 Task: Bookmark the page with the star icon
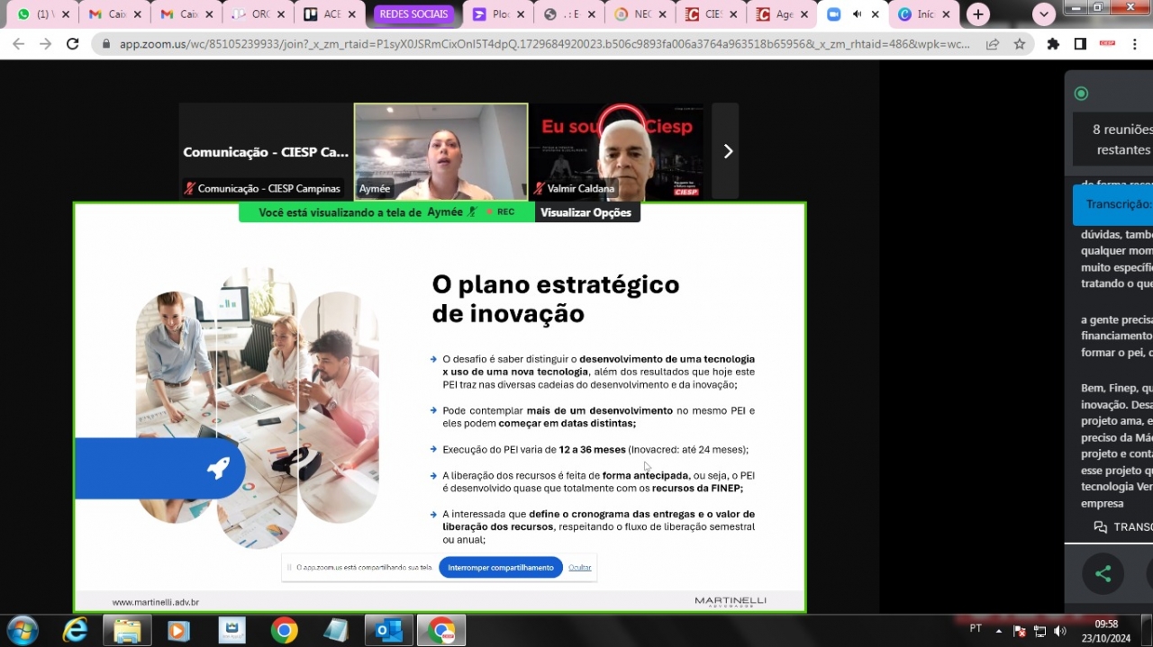click(x=1019, y=42)
